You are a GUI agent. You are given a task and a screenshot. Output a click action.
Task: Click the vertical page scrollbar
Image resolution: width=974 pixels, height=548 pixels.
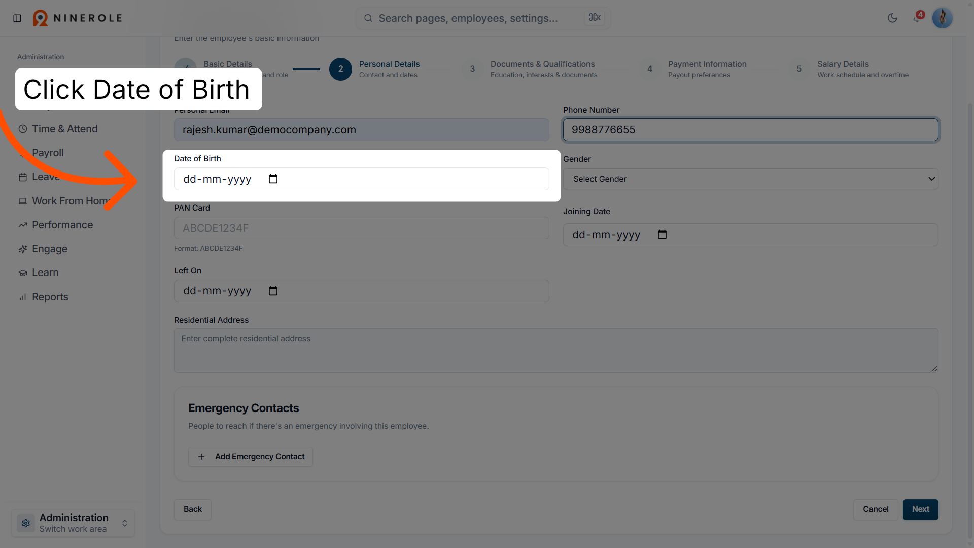[x=970, y=320]
